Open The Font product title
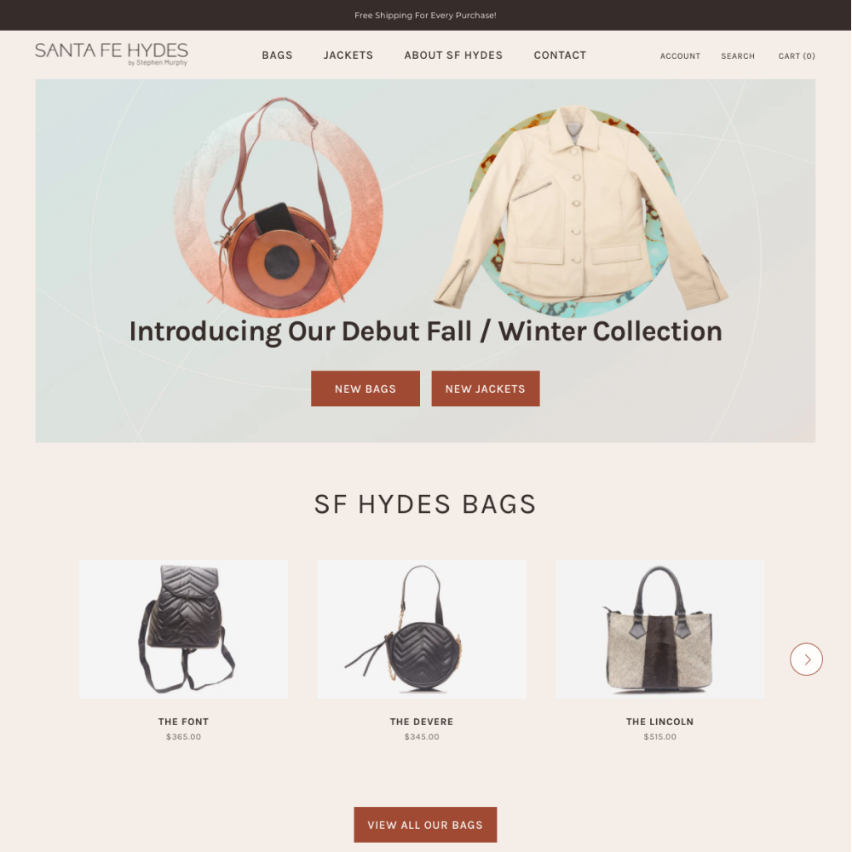The width and height of the screenshot is (852, 852). coord(184,722)
